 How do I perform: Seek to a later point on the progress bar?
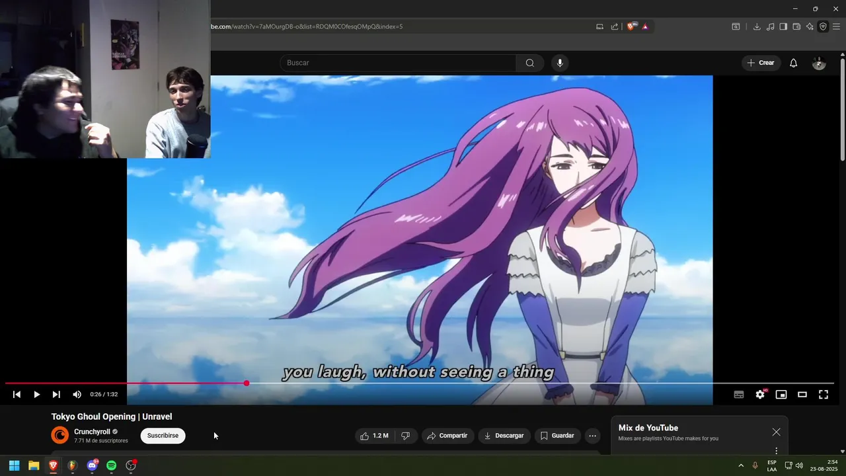pyautogui.click(x=541, y=383)
